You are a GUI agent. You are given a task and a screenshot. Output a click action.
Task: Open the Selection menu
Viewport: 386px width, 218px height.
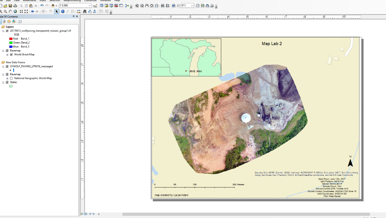click(55, 1)
